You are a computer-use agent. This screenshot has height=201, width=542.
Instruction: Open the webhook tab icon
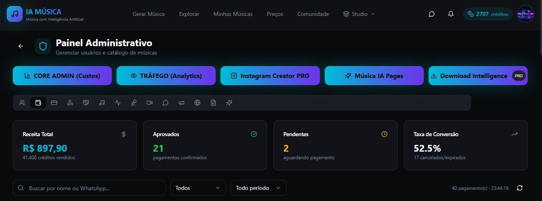tap(70, 103)
